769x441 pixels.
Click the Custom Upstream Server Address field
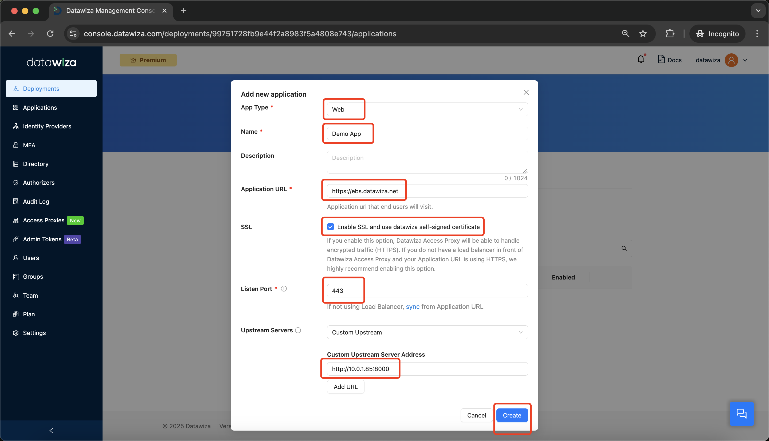tap(427, 369)
